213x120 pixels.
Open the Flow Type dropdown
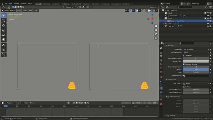(x=196, y=49)
